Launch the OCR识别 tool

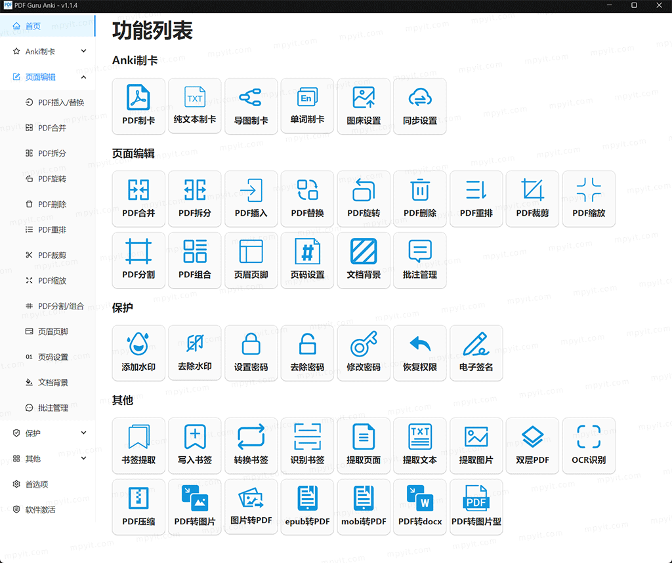pyautogui.click(x=589, y=446)
